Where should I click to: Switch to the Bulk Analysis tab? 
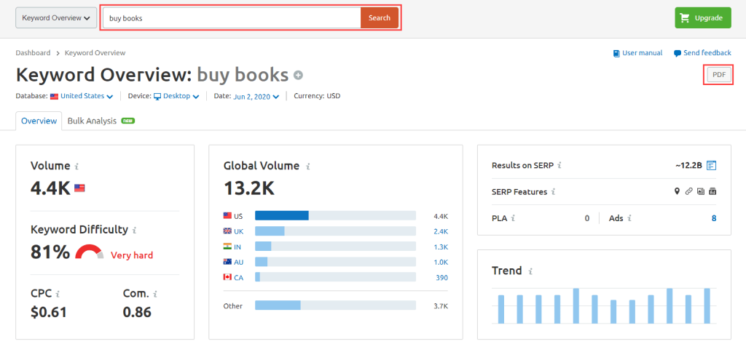pos(92,121)
